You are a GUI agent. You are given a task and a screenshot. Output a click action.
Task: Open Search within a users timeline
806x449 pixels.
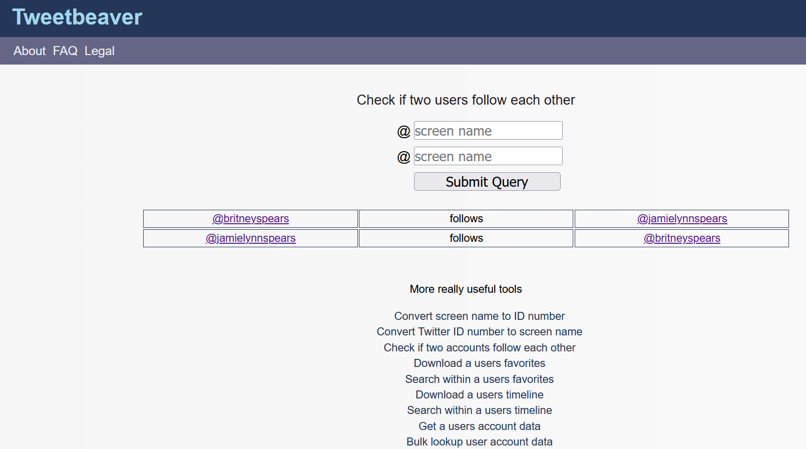(479, 410)
